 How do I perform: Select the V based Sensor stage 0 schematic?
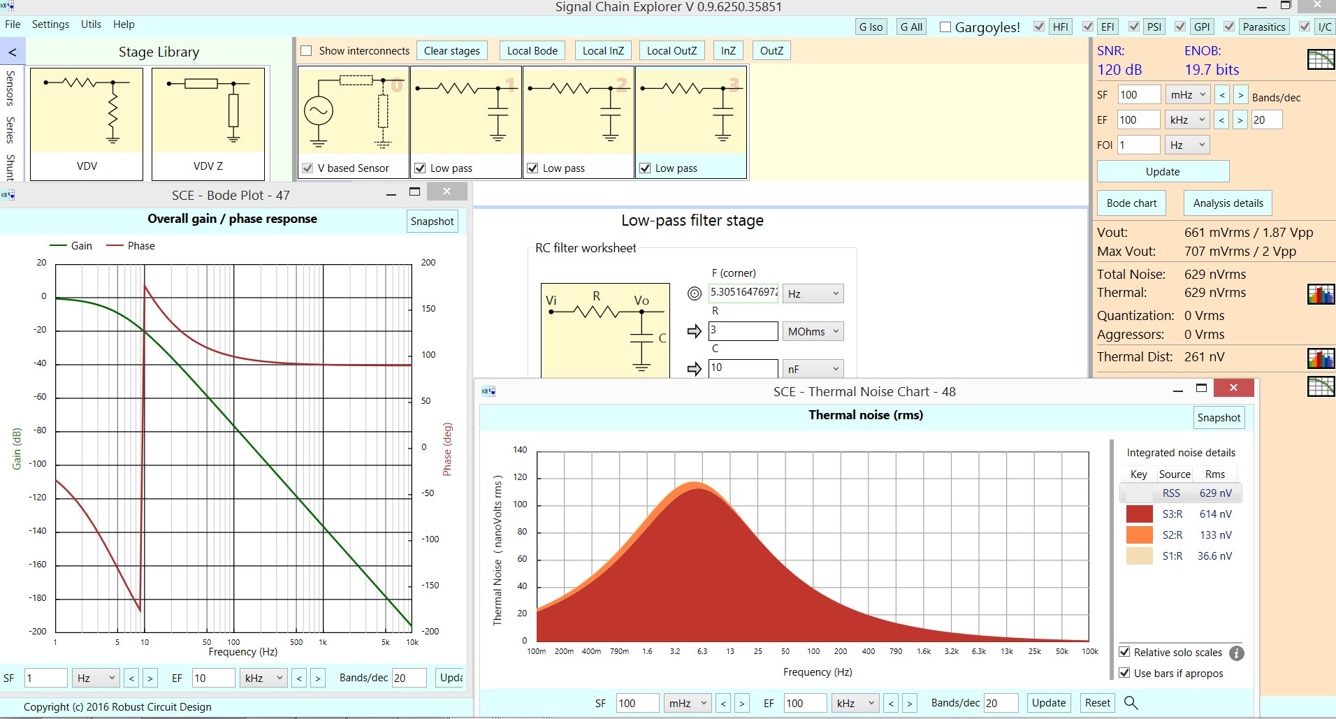click(x=354, y=110)
